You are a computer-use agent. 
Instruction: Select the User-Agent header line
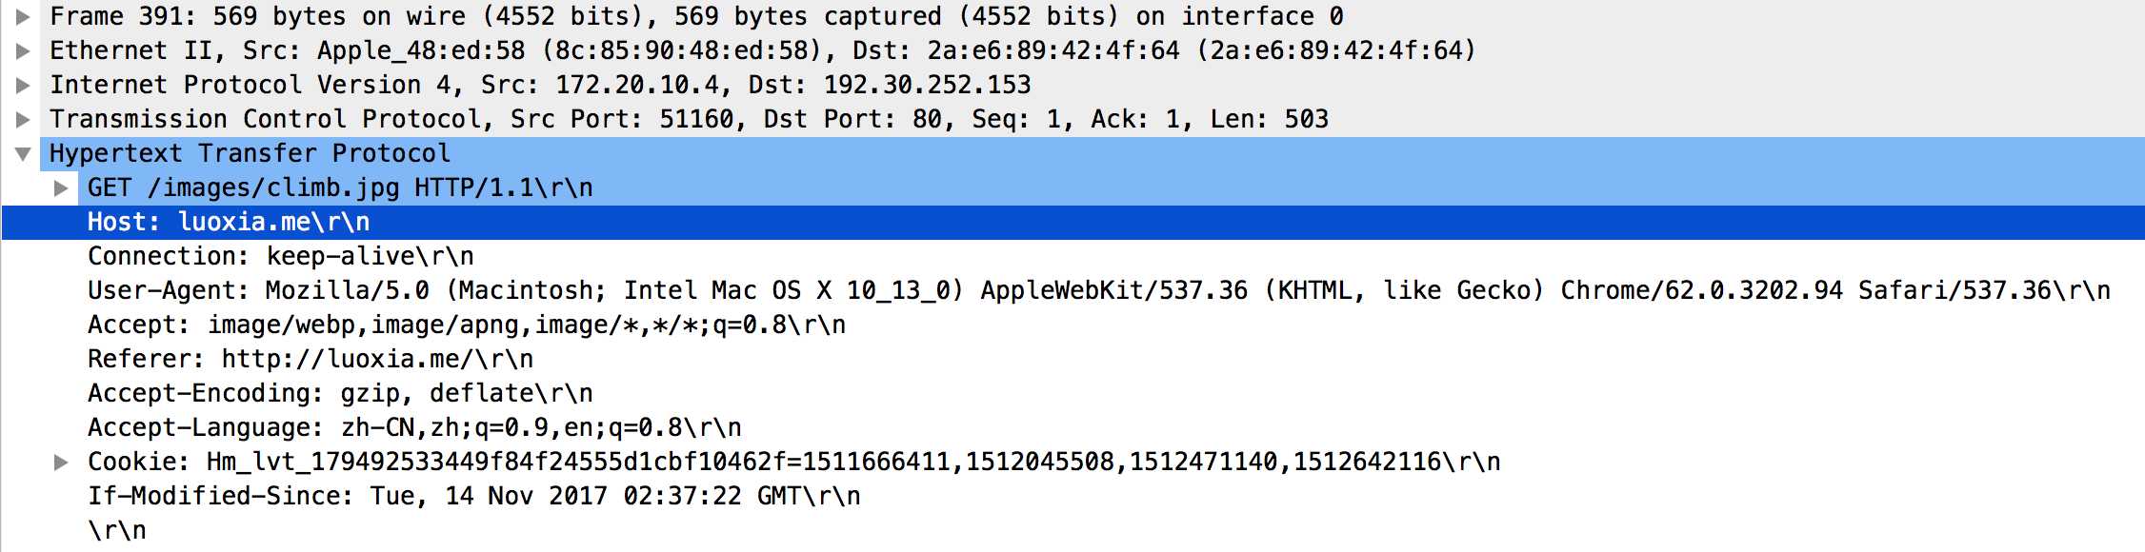coord(1095,290)
